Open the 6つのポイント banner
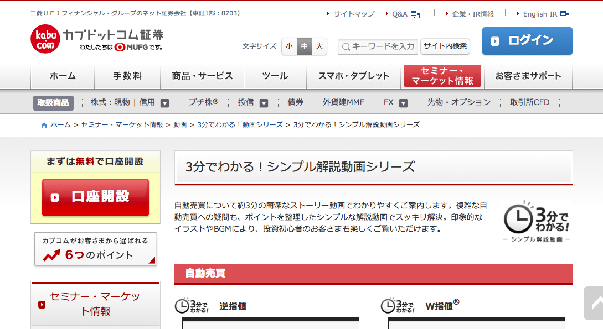603x329 pixels. tap(95, 249)
